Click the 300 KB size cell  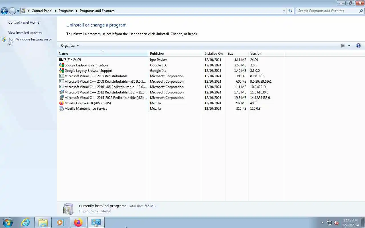(241, 76)
